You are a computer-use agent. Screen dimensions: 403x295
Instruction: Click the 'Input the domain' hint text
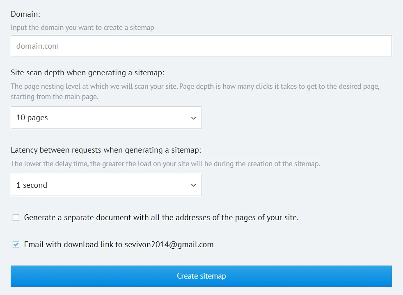tap(82, 28)
